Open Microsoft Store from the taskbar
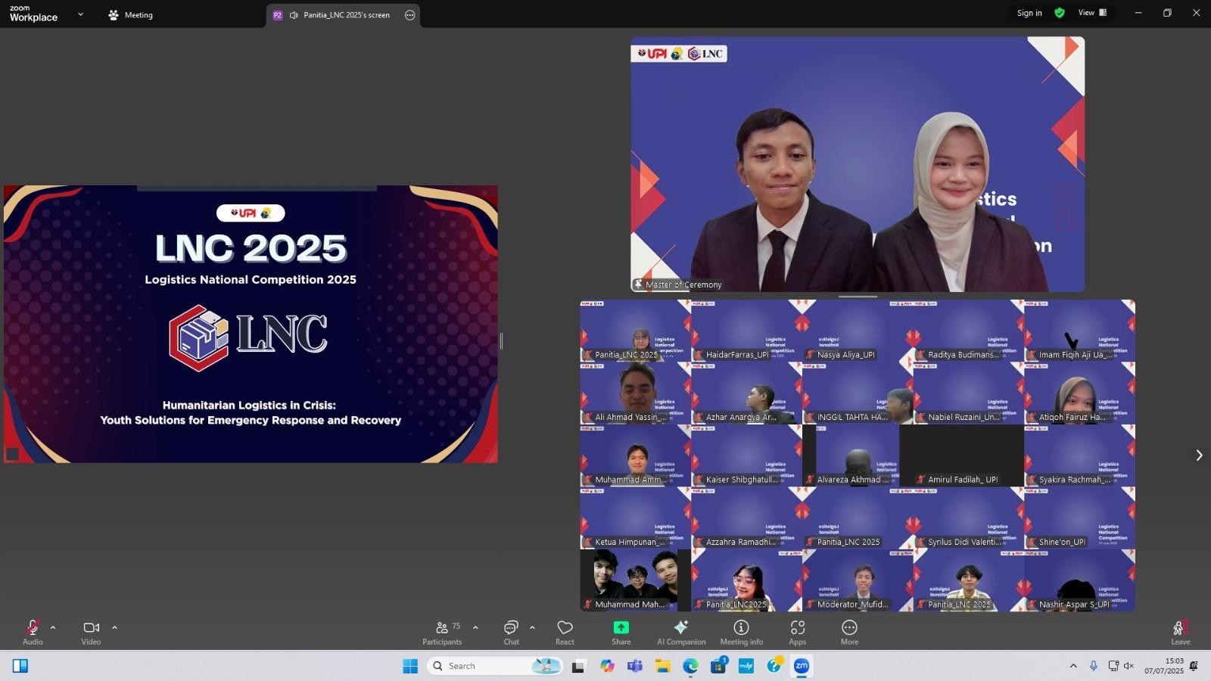The image size is (1211, 681). [x=718, y=666]
